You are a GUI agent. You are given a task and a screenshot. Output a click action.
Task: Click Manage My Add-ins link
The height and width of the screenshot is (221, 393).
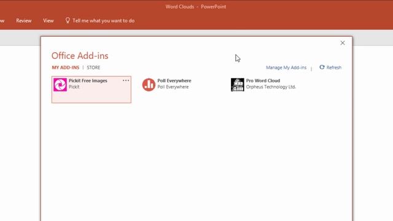(286, 68)
